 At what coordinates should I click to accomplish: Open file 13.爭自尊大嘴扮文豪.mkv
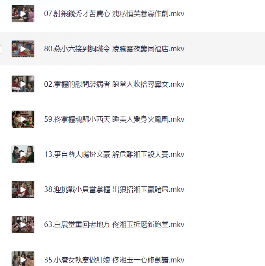click(x=114, y=154)
